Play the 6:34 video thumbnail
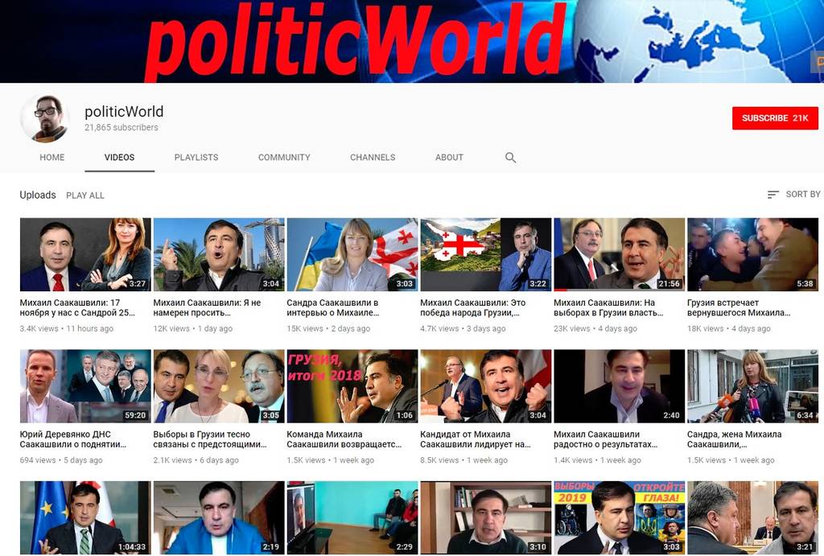The width and height of the screenshot is (824, 556). pos(752,386)
